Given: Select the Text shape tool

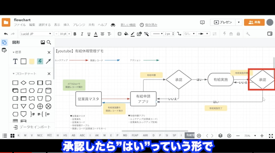Looking at the screenshot, I should 15,61.
